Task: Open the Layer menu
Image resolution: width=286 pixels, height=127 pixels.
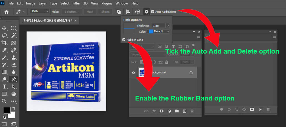Action: click(x=42, y=3)
